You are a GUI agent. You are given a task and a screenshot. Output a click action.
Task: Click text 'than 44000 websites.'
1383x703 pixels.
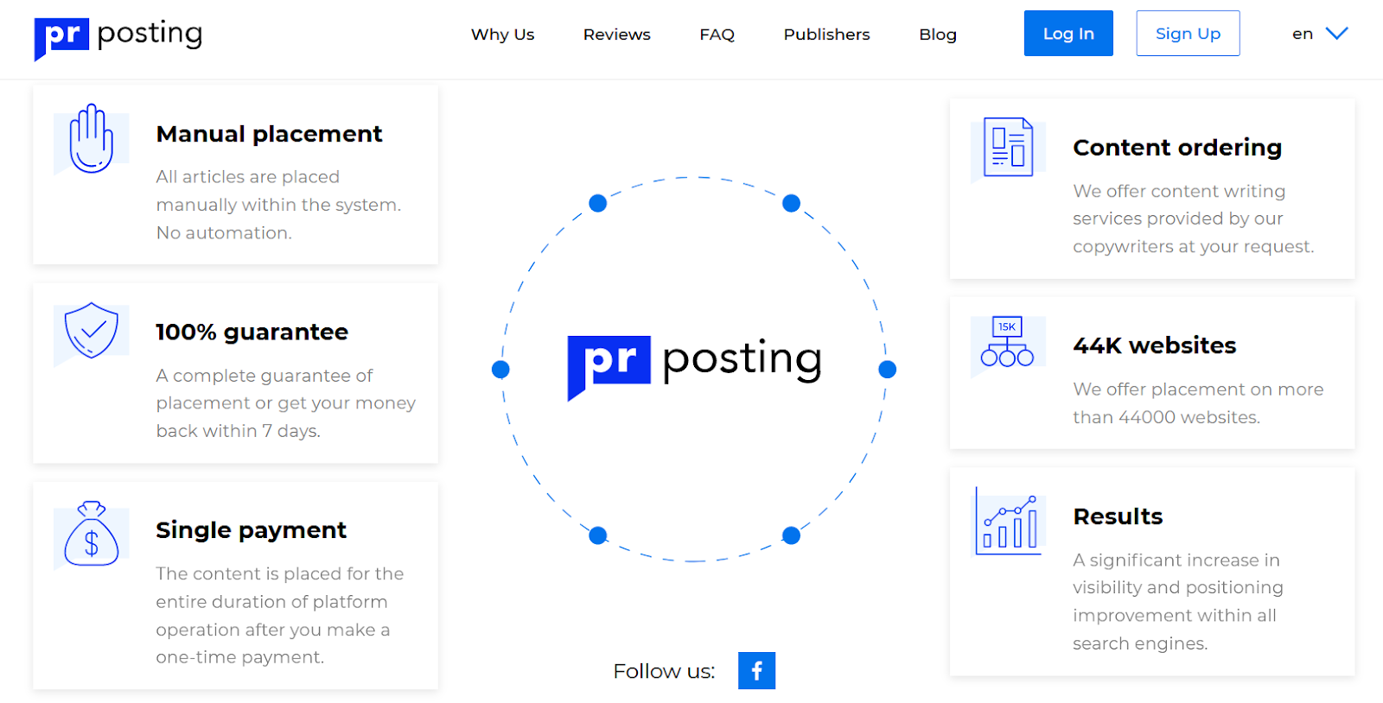tap(1167, 417)
